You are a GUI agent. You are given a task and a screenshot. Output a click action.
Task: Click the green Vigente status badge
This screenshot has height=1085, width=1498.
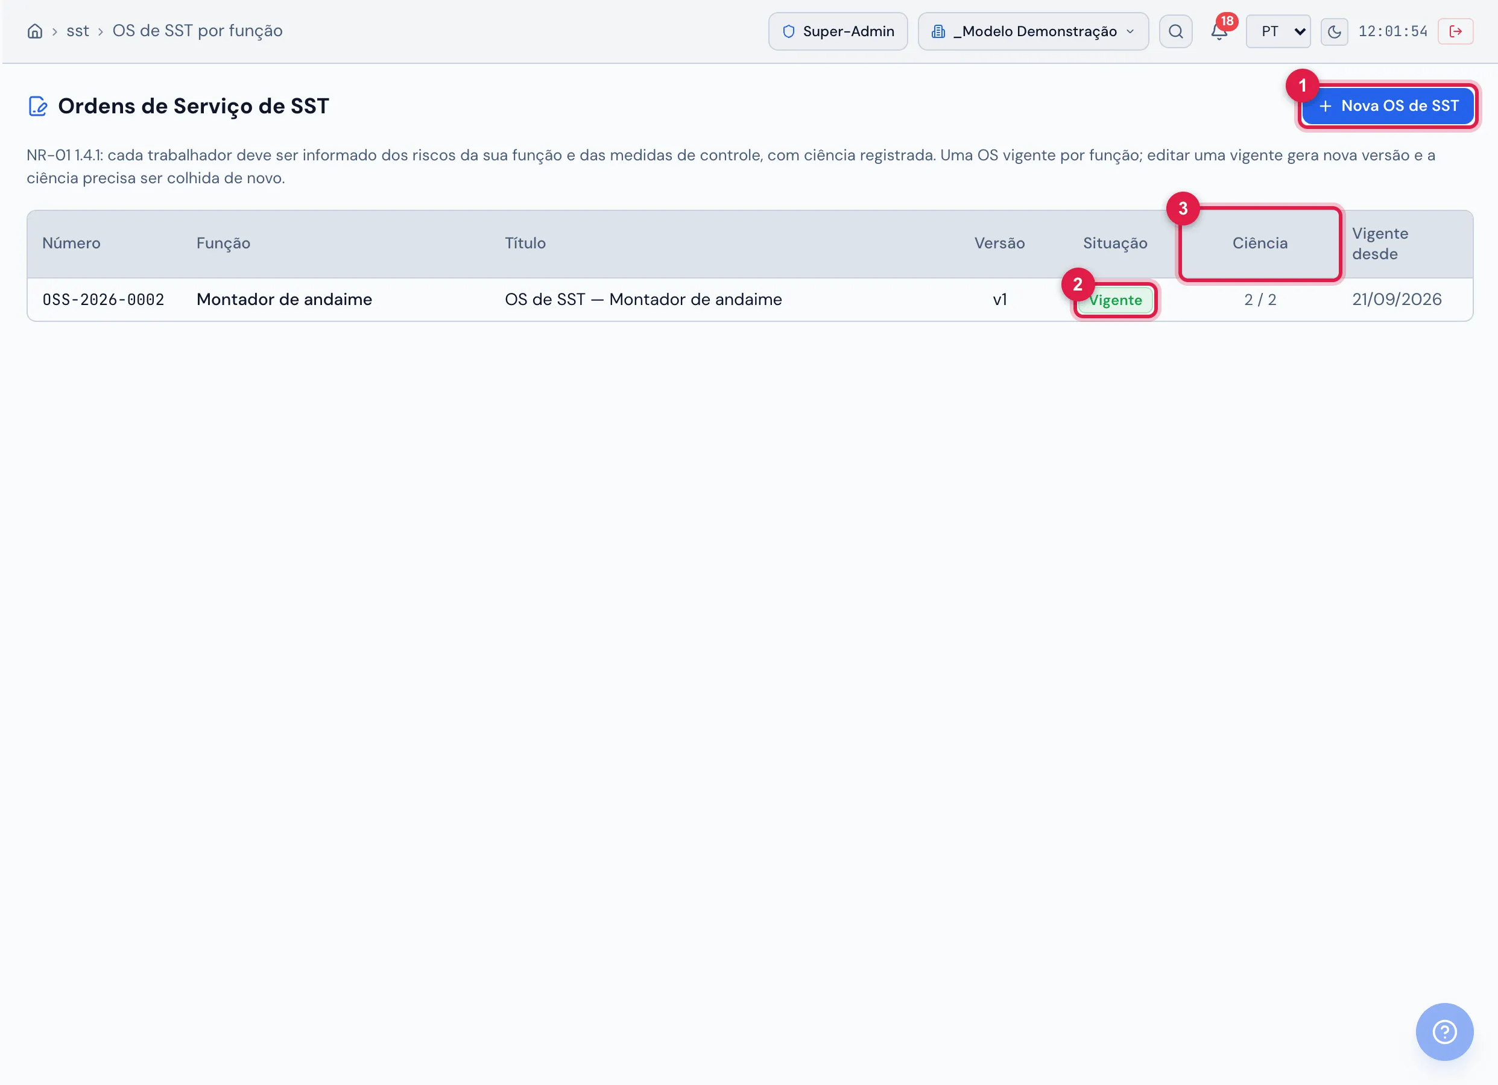1115,300
